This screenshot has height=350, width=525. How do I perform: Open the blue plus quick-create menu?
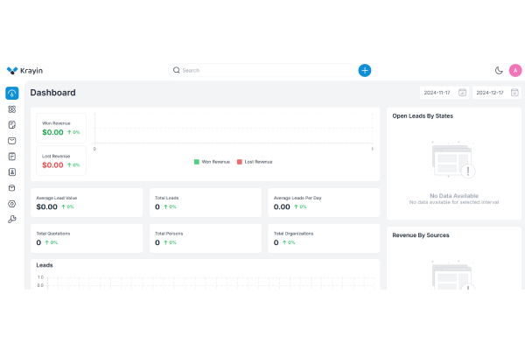pyautogui.click(x=365, y=70)
